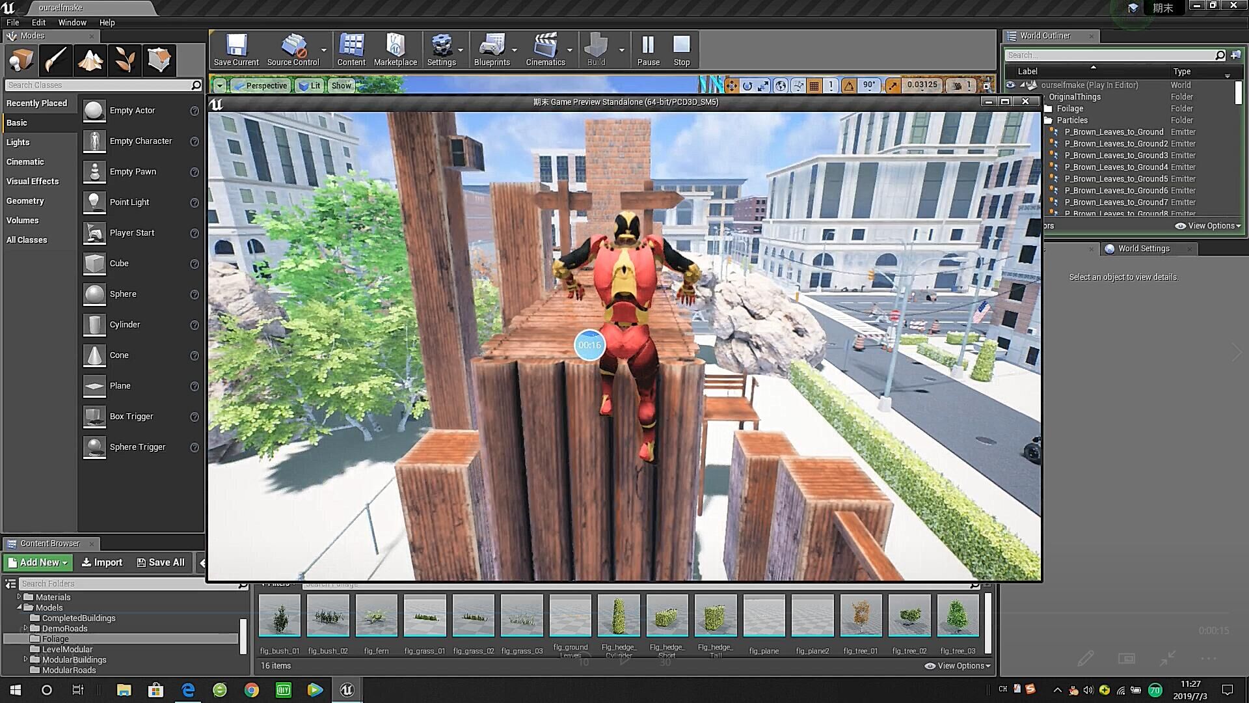The image size is (1249, 703).
Task: Select the Geometry Editing mode icon
Action: pos(159,61)
